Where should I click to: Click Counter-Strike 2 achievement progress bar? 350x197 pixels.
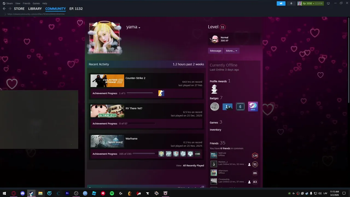coord(140,93)
